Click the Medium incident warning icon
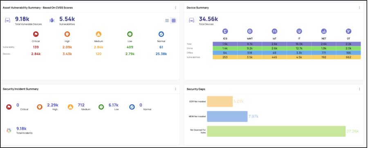The image size is (368, 148). (70, 107)
